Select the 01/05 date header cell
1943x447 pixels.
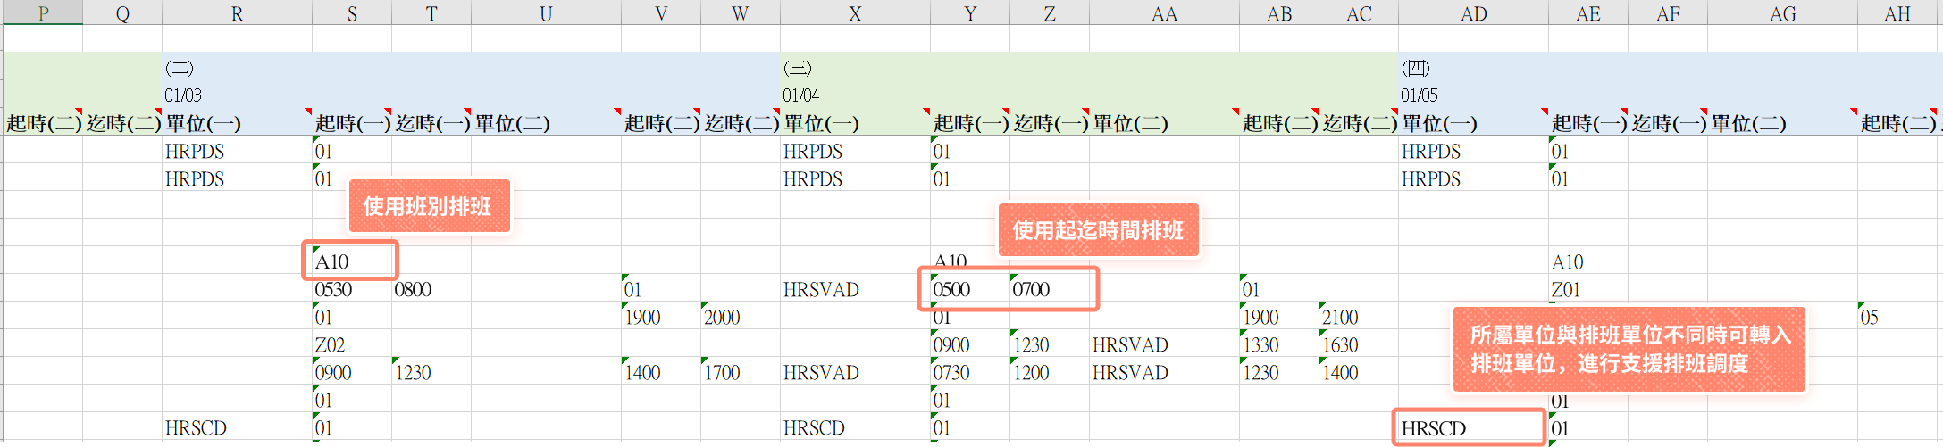[1472, 95]
